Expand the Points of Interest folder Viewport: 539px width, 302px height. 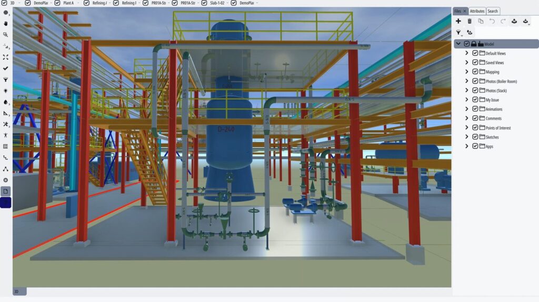point(467,128)
